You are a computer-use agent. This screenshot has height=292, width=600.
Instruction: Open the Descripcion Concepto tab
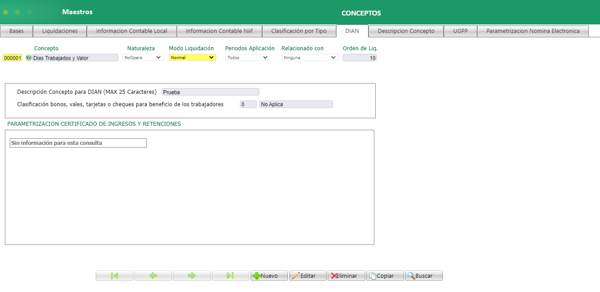pos(406,31)
